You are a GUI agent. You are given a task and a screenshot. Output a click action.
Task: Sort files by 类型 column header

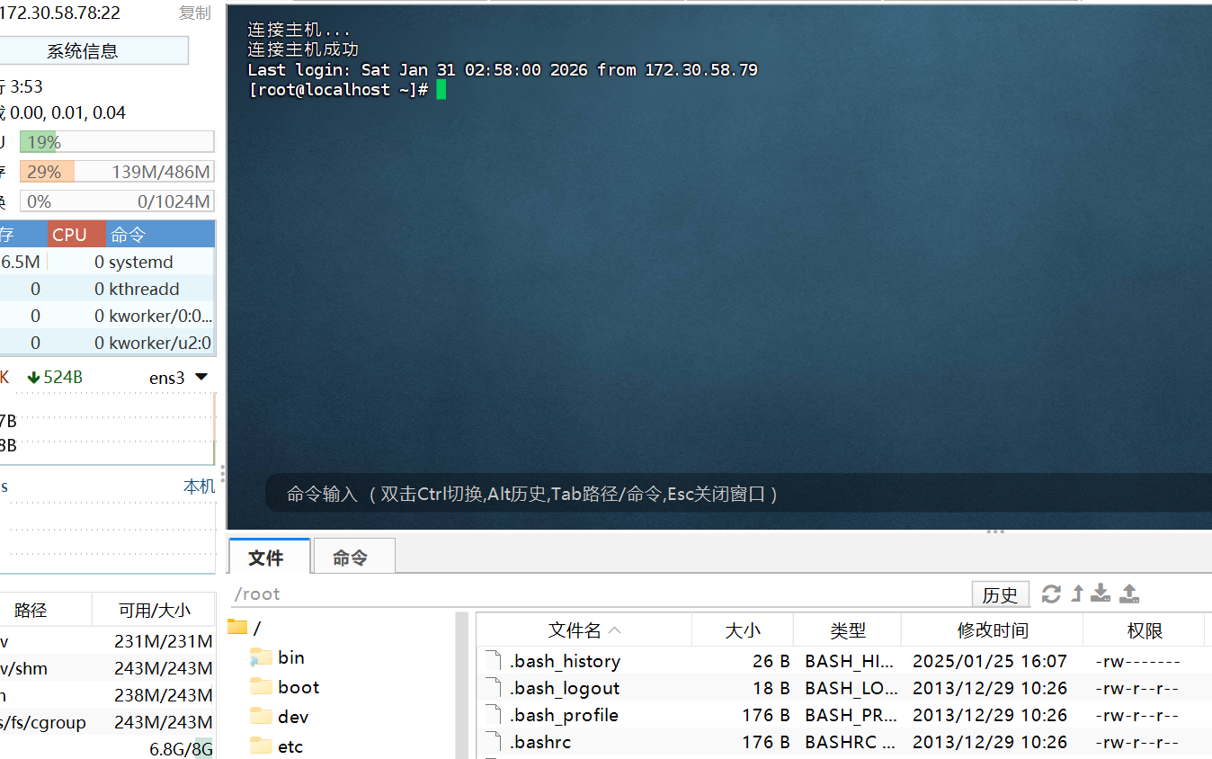click(x=848, y=630)
